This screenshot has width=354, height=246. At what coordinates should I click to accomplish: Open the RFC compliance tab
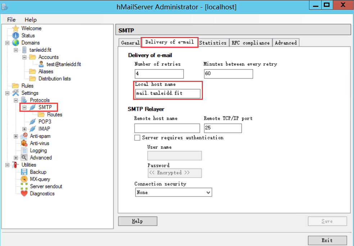(x=251, y=43)
